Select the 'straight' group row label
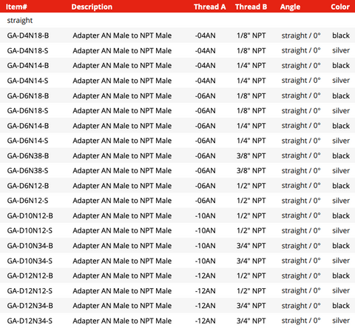Viewport: 355px width, 331px height. (20, 20)
